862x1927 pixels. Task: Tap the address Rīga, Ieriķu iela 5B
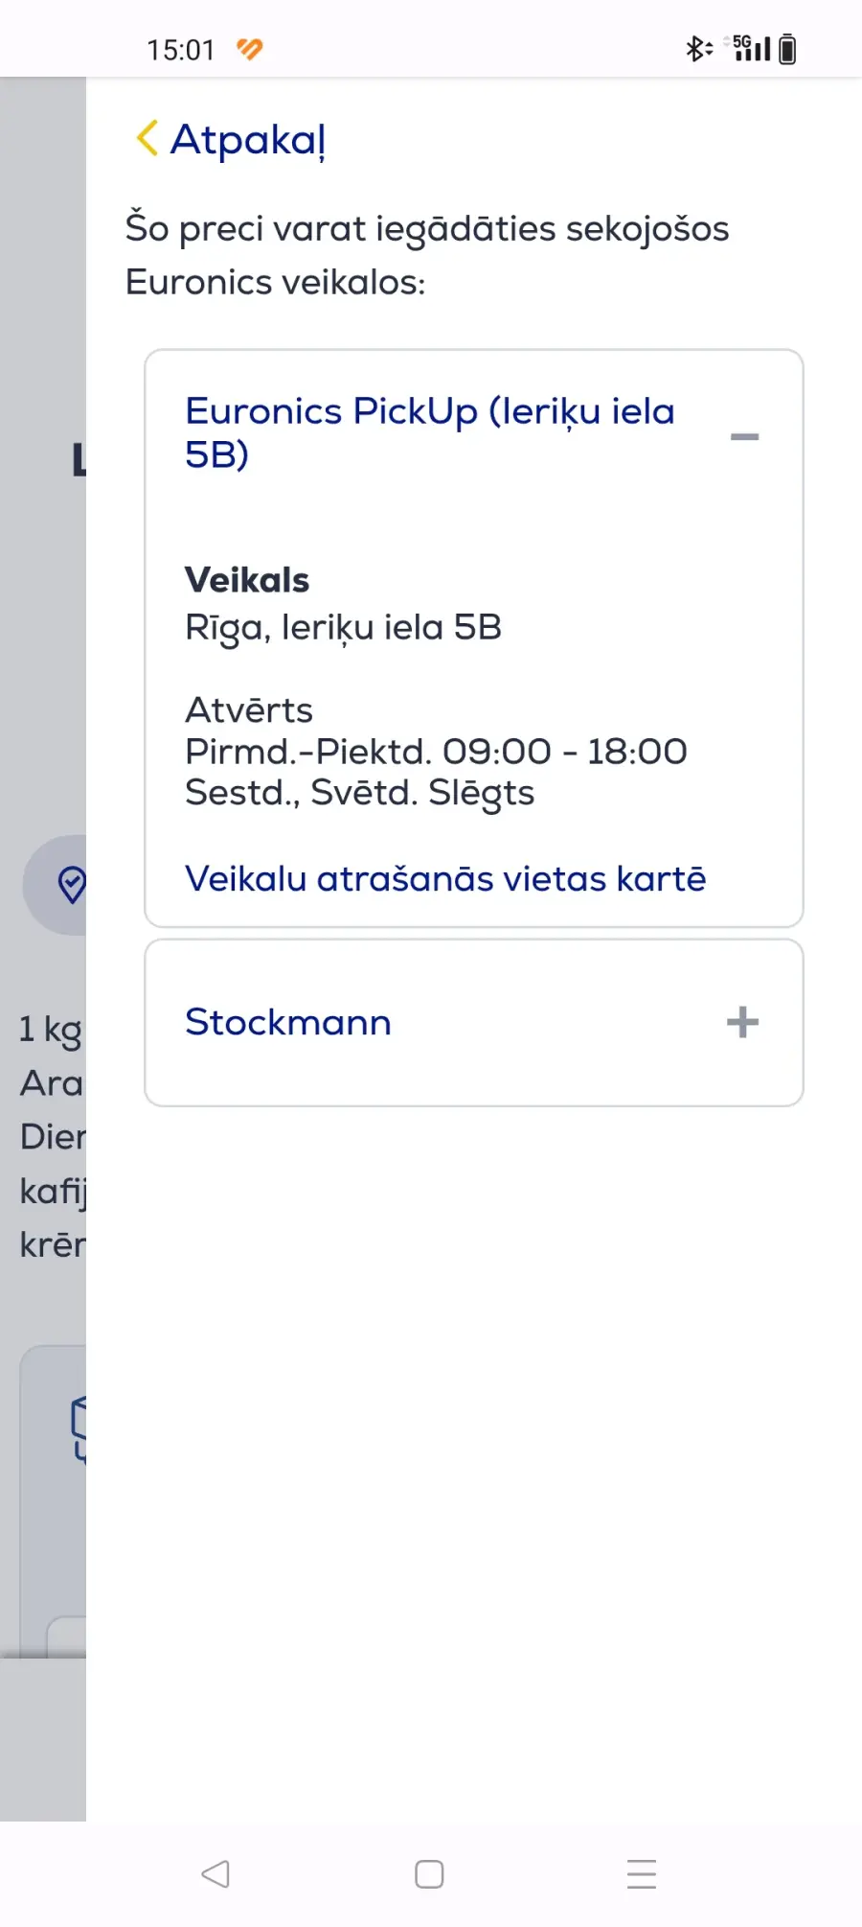pos(343,628)
